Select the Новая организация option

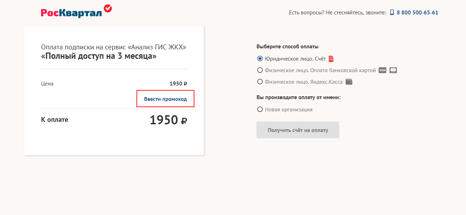[260, 110]
